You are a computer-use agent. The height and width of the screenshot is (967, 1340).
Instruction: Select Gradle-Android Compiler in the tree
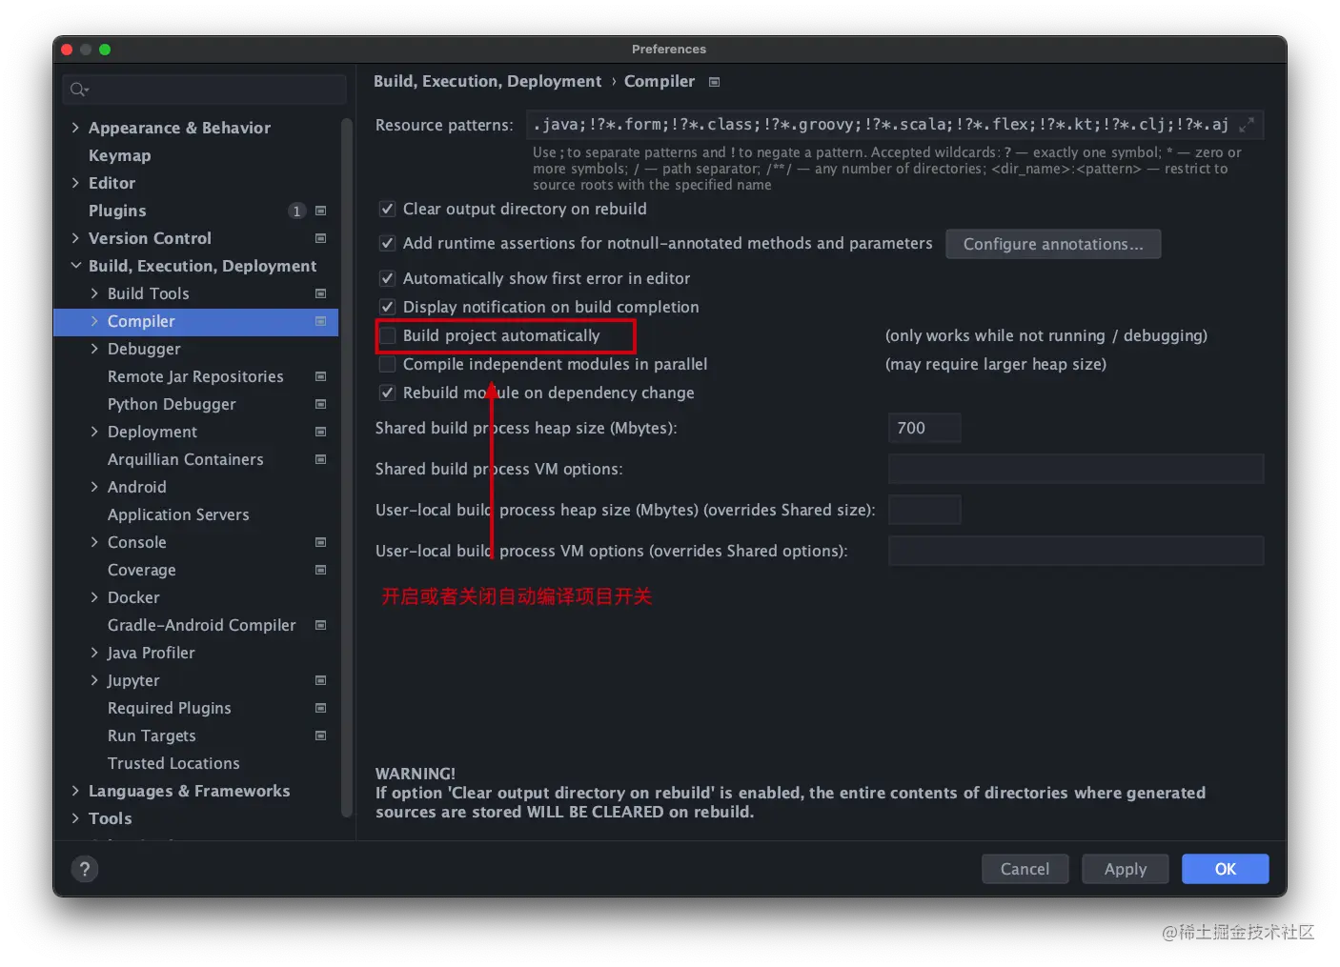[x=201, y=625]
